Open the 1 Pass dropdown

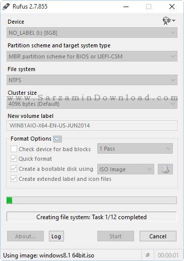[135, 149]
